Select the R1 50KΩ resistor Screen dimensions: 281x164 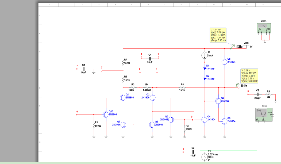(94, 125)
